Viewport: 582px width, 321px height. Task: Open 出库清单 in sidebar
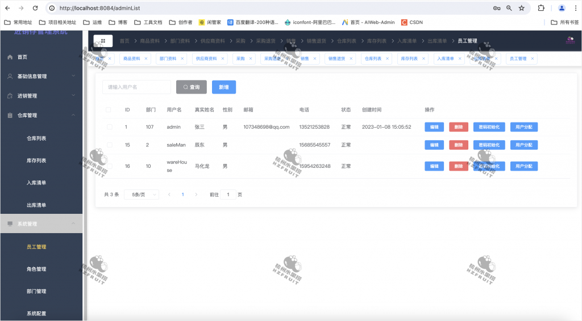(x=36, y=205)
